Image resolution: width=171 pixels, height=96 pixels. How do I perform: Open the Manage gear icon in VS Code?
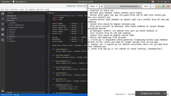[x=3, y=91]
